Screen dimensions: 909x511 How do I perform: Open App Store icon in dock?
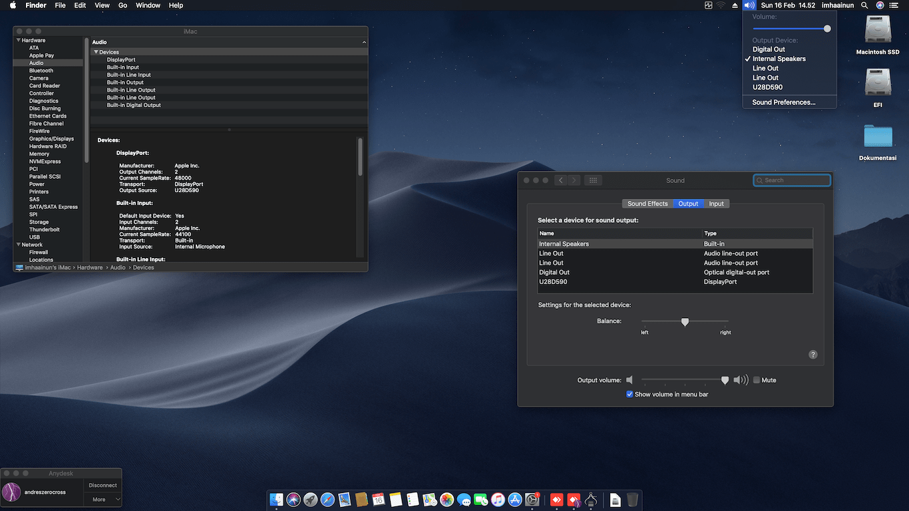[x=515, y=500]
